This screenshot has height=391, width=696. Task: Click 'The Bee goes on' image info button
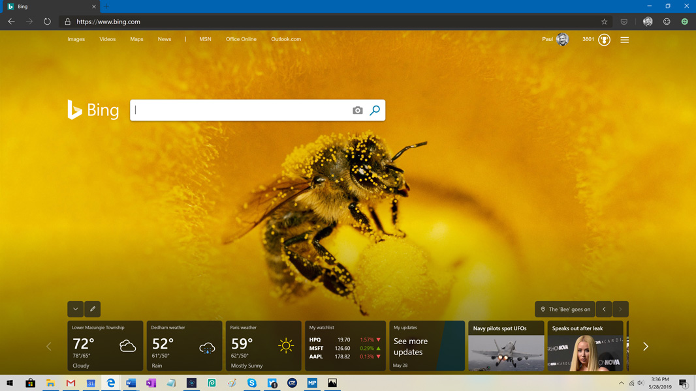(x=565, y=309)
